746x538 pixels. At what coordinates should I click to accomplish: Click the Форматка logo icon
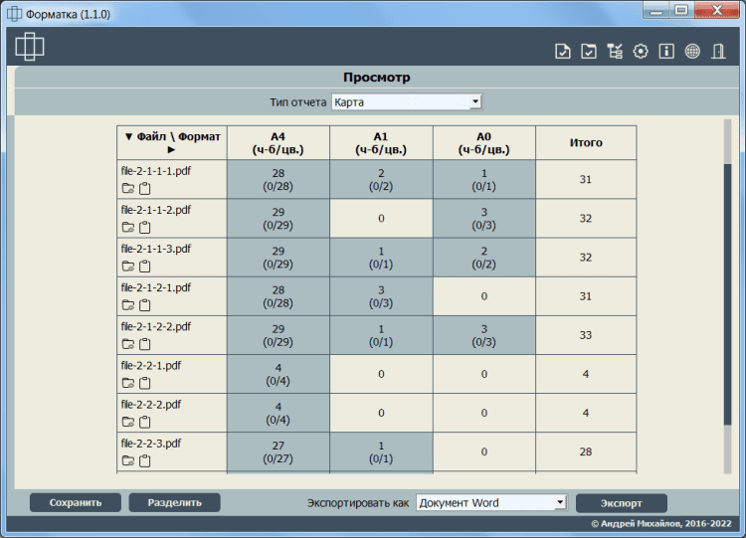[x=30, y=47]
